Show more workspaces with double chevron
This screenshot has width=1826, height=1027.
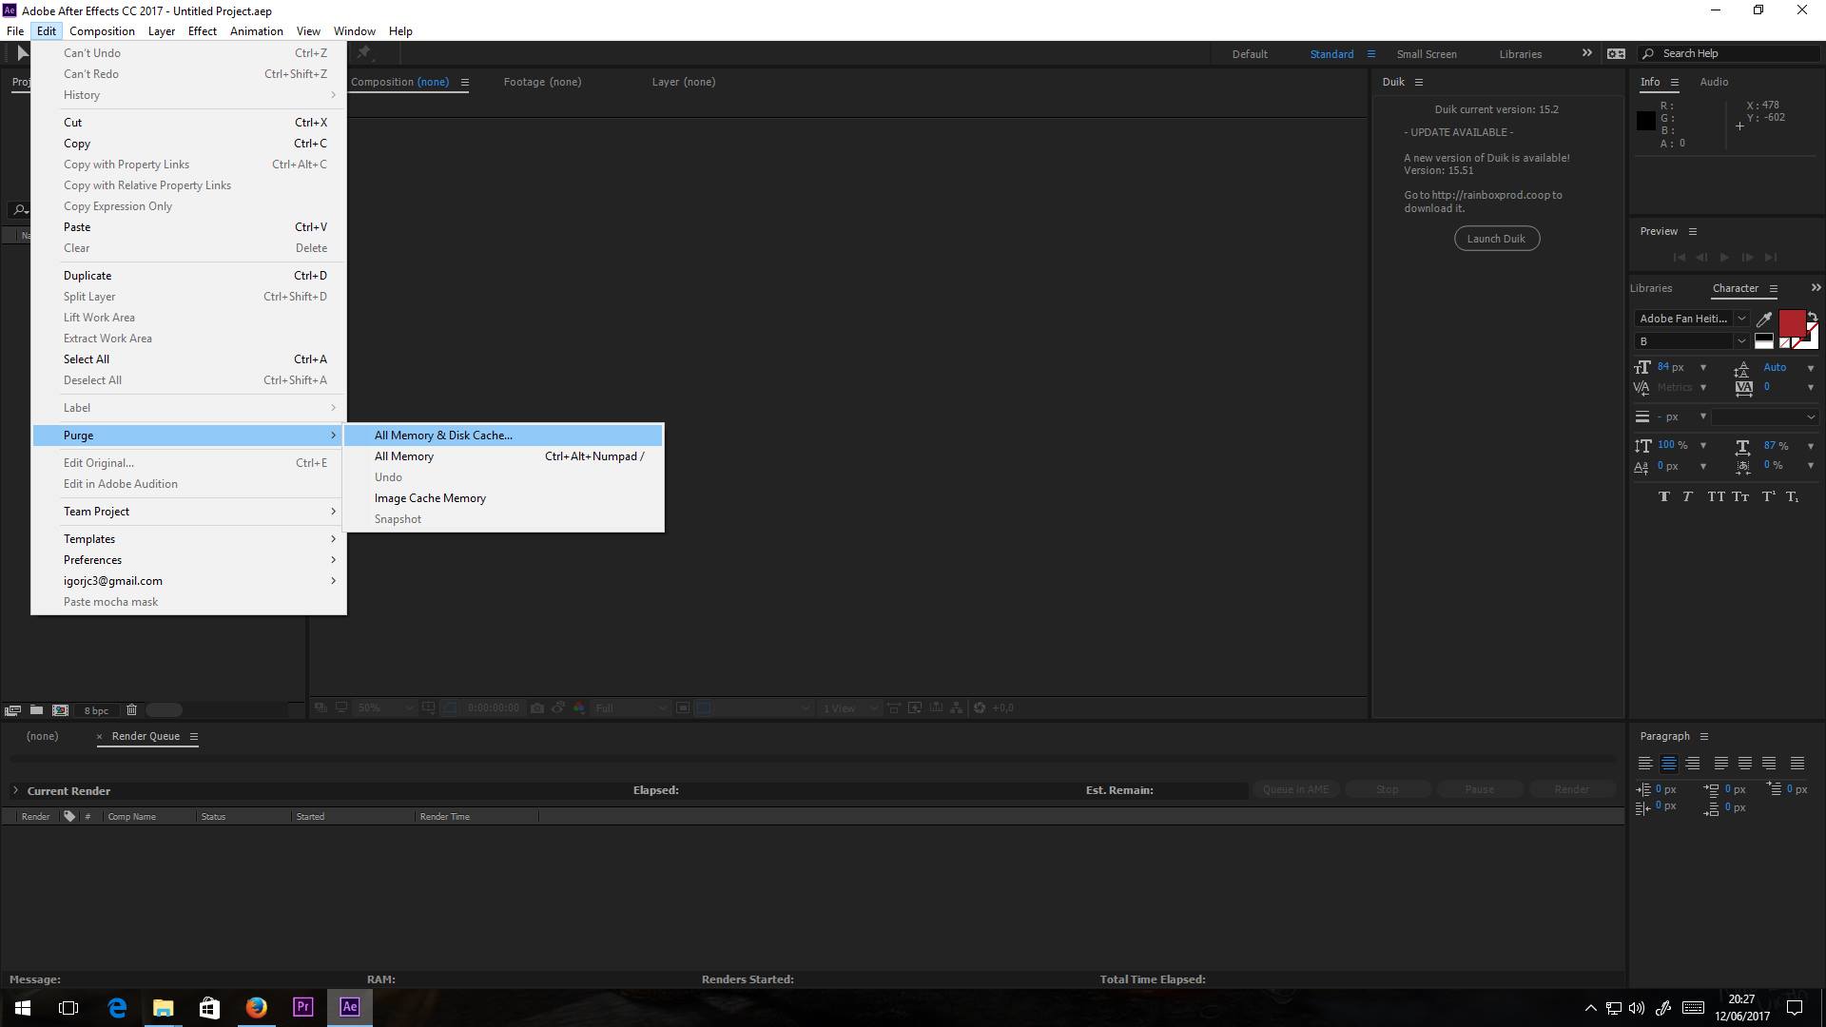point(1586,53)
